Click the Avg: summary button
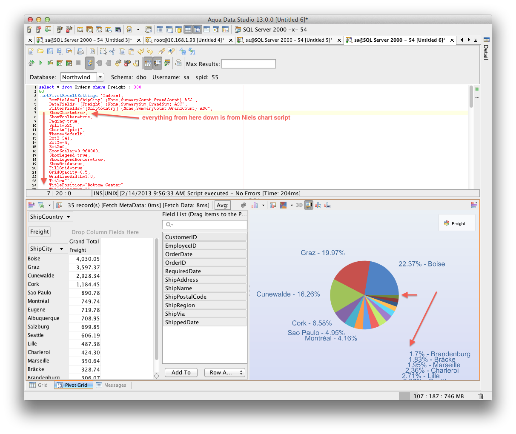Screen dimensions: 516x434 (x=223, y=205)
